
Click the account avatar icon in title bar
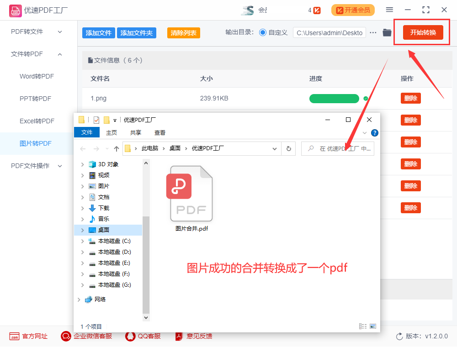tap(248, 11)
